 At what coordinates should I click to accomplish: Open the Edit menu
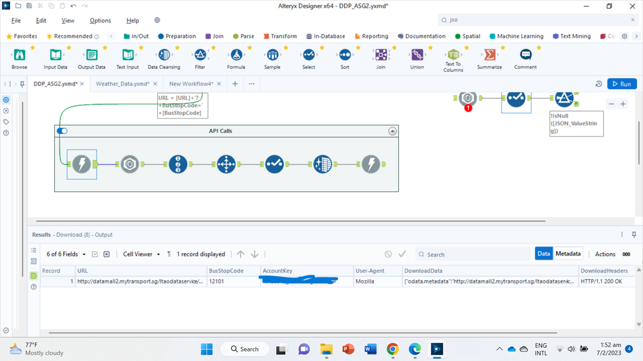point(41,21)
